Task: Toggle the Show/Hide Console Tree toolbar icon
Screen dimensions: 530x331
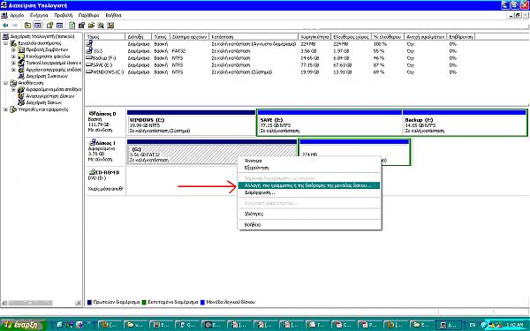Action: [x=37, y=26]
